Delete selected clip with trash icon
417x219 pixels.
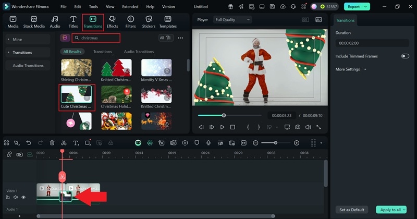pos(52,143)
